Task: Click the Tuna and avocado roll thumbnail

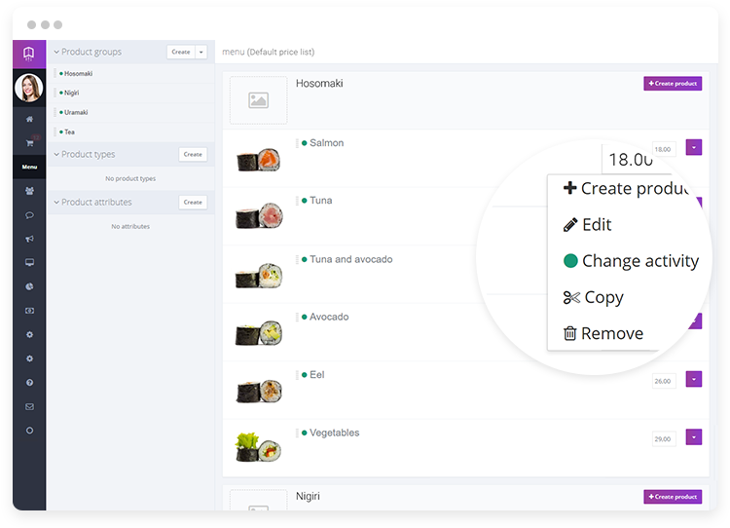Action: 258,276
